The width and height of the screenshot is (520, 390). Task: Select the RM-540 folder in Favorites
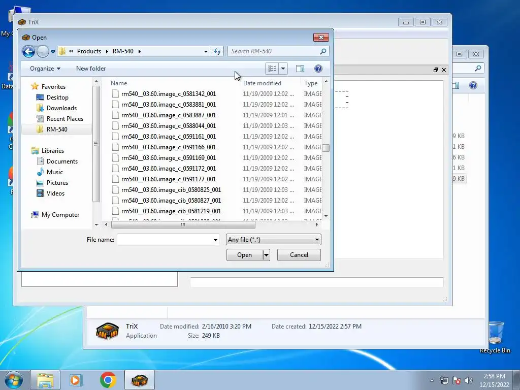pos(57,129)
